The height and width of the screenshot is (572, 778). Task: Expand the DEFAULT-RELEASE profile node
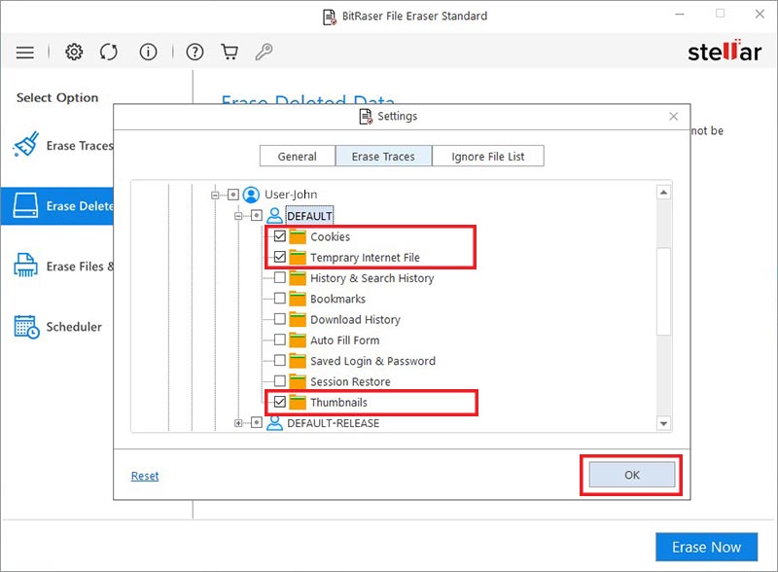coord(239,423)
